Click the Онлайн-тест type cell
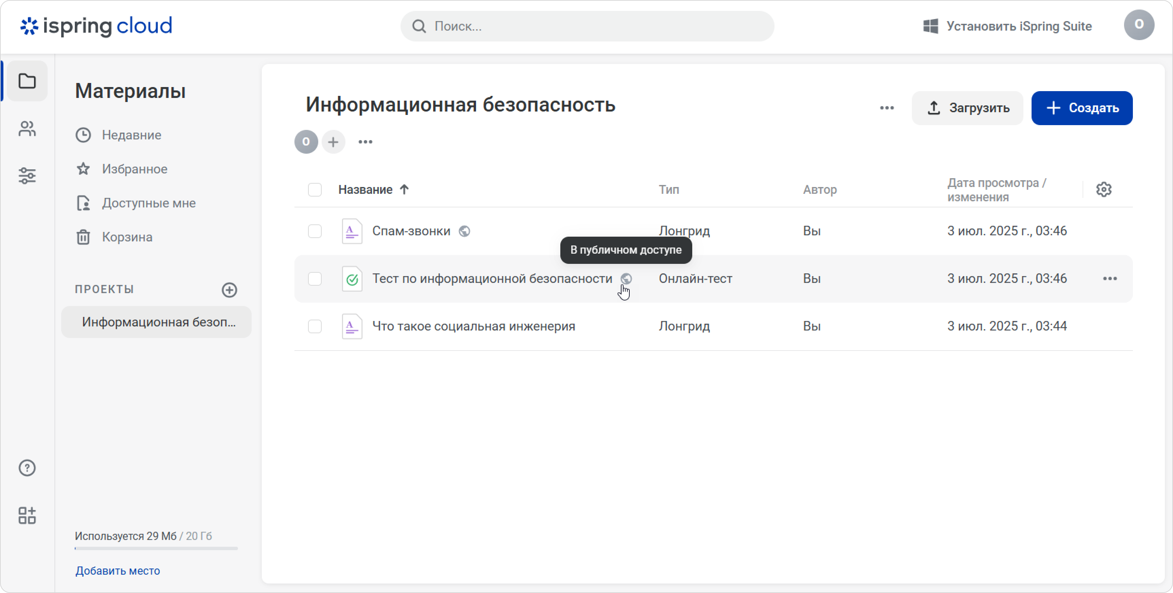This screenshot has height=593, width=1173. click(695, 279)
